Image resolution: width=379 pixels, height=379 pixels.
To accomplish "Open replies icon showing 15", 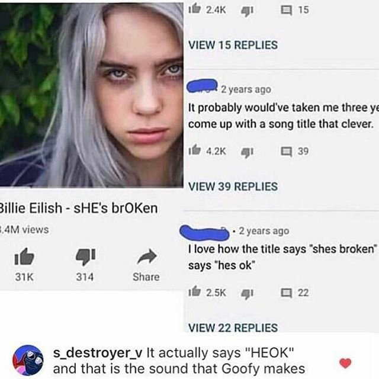I will (x=286, y=11).
